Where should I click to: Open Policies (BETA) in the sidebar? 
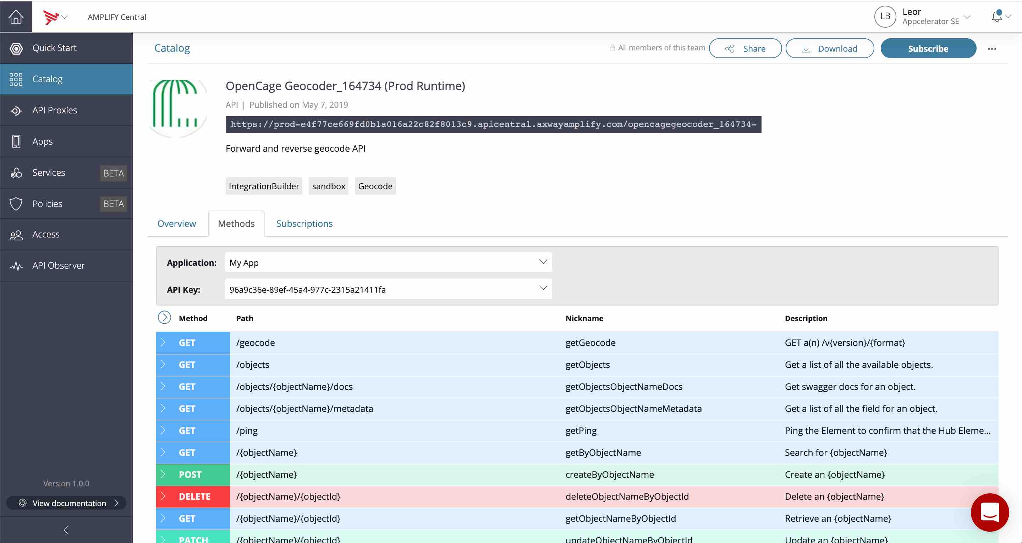tap(66, 204)
